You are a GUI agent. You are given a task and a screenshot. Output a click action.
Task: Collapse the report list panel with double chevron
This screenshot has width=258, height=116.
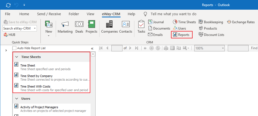tap(92, 48)
